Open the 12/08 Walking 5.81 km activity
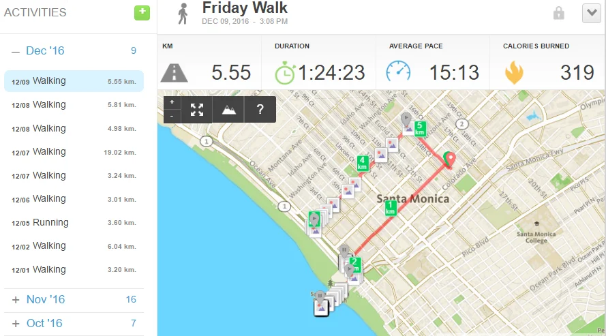Screen dimensions: 606x336 point(74,105)
